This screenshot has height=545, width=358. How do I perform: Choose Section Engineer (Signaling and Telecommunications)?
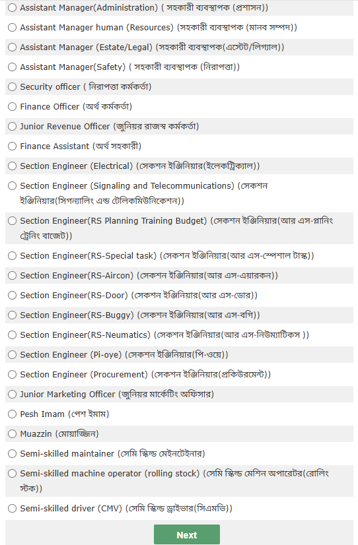pos(12,185)
